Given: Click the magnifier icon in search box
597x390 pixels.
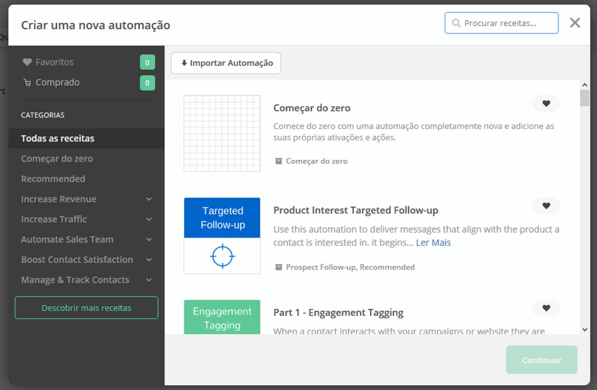Looking at the screenshot, I should [x=456, y=23].
